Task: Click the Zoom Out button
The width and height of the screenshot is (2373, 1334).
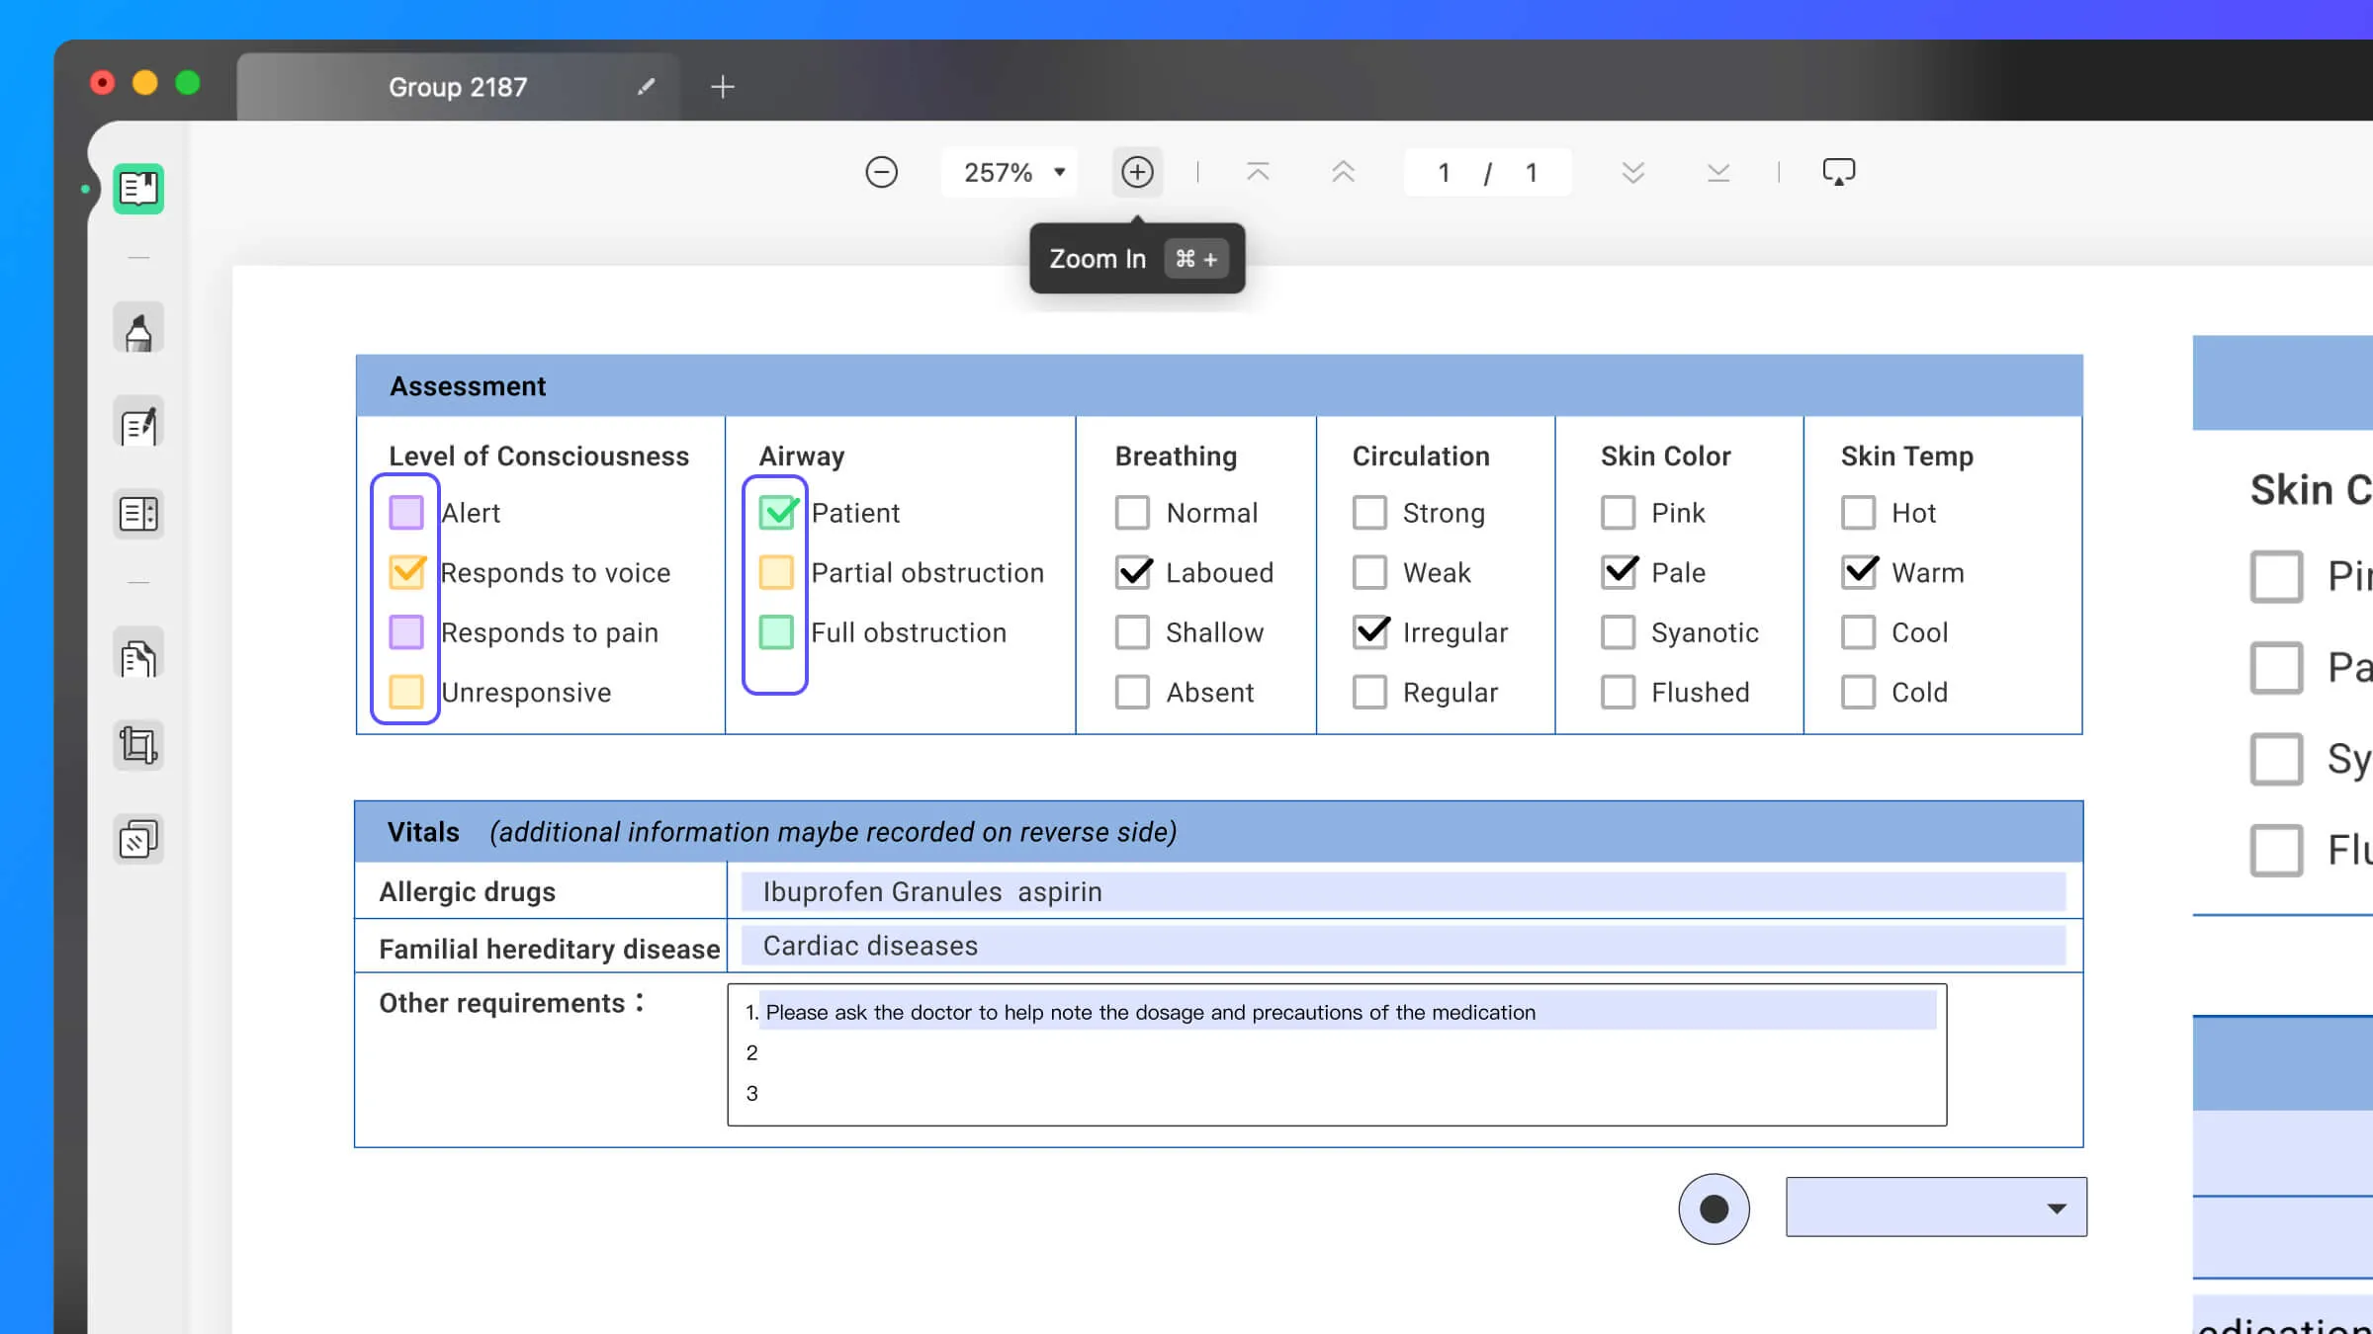Action: coord(882,171)
